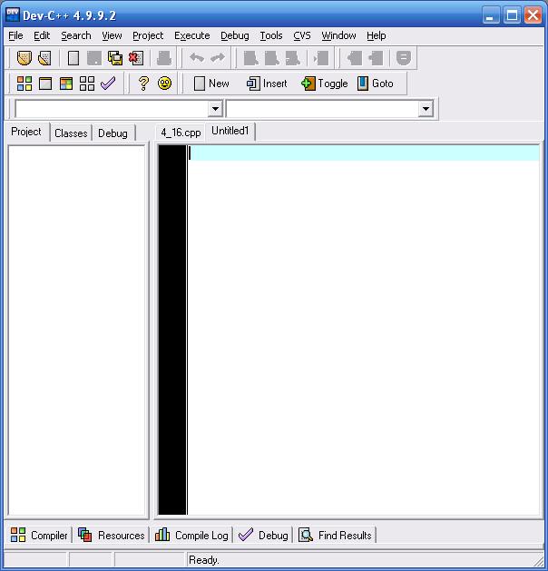
Task: Click the smiley face About icon
Action: (164, 84)
